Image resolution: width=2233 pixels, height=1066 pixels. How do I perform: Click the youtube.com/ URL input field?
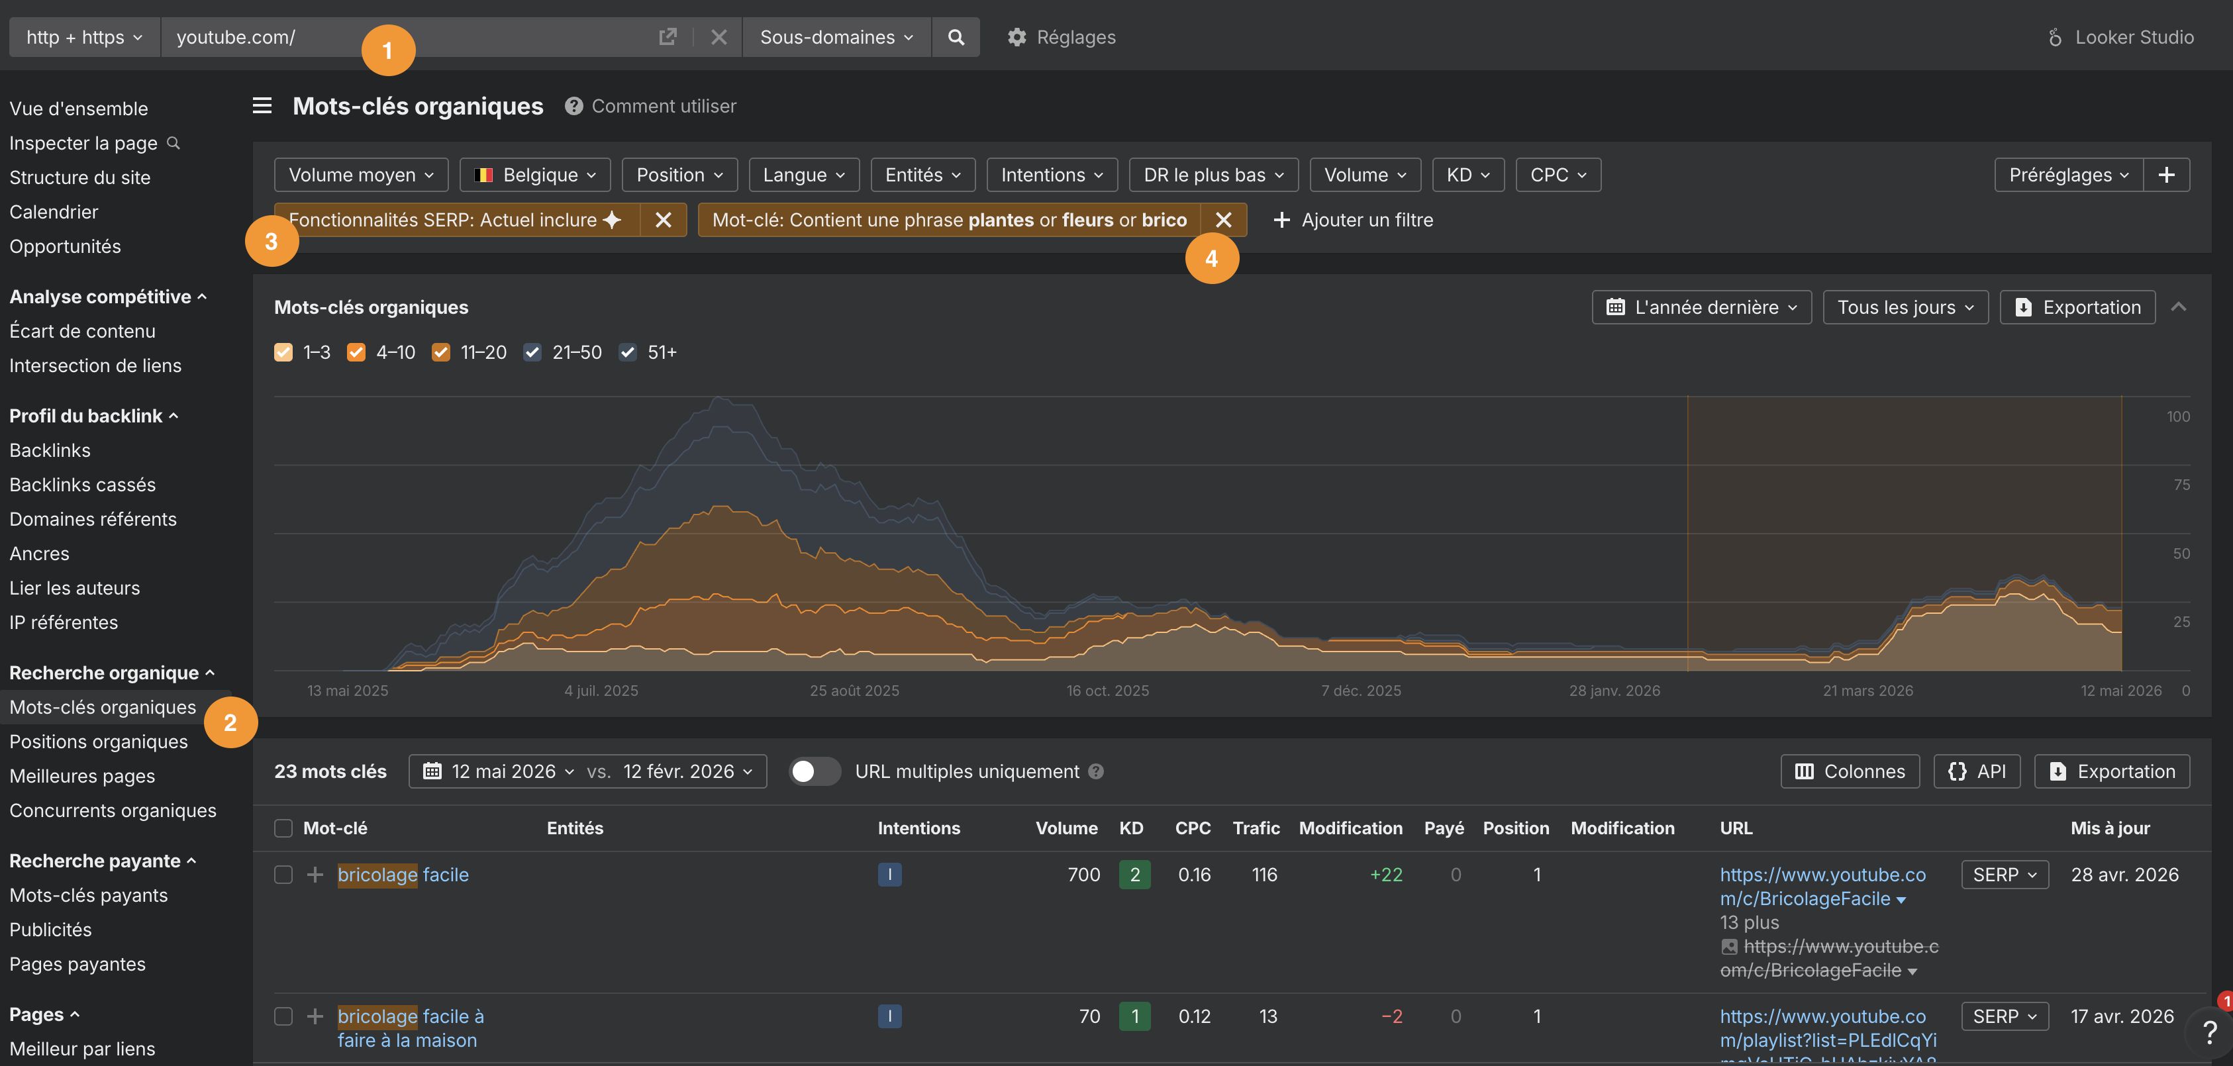pos(407,37)
